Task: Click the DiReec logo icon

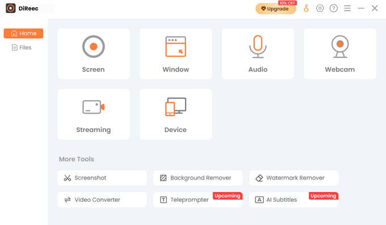Action: pos(11,8)
